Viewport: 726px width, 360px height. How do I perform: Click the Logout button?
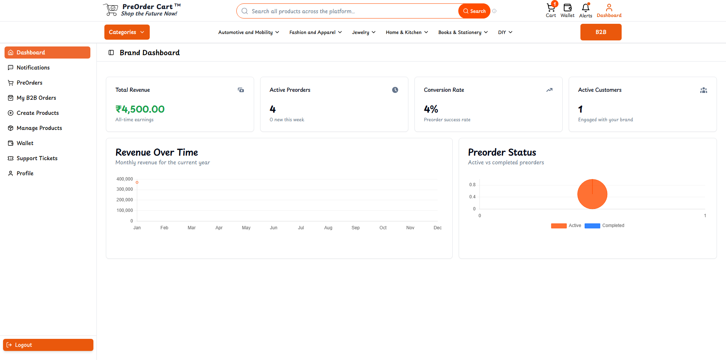click(x=48, y=345)
